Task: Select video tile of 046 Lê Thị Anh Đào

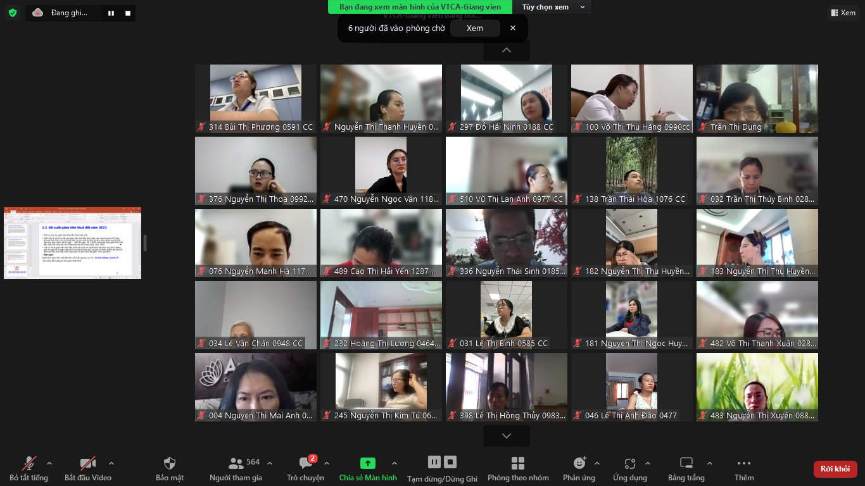Action: pos(632,387)
